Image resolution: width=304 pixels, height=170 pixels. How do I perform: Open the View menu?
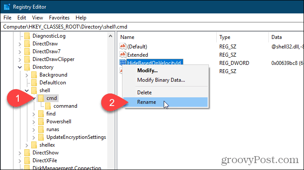click(37, 18)
